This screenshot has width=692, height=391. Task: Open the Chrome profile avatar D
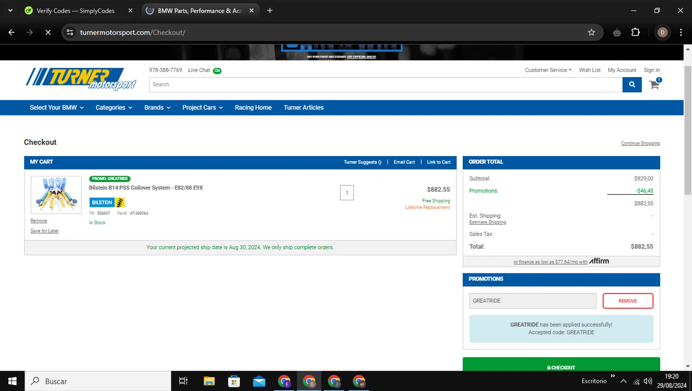click(x=662, y=32)
